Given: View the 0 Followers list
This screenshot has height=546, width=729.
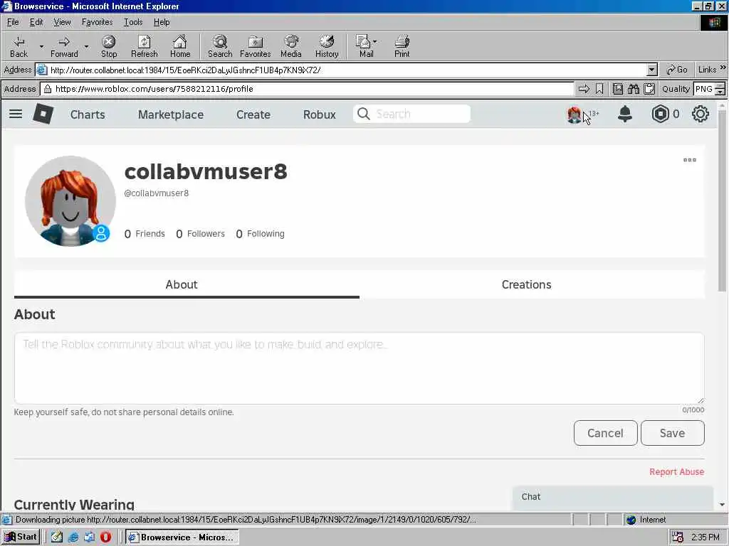Looking at the screenshot, I should [200, 233].
